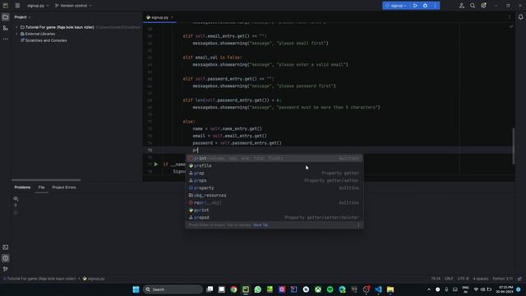The height and width of the screenshot is (296, 526).
Task: Click view options eye icon in Problems
Action: click(x=16, y=199)
